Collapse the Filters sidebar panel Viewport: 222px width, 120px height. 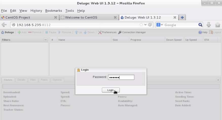[x=46, y=40]
